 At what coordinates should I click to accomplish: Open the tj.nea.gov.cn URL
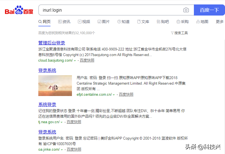pos(49,122)
